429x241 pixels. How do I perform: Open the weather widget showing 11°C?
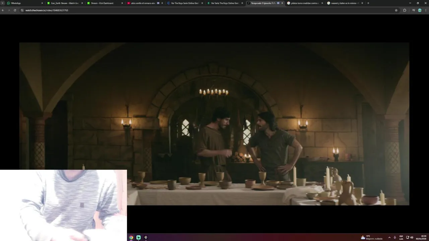[372, 237]
